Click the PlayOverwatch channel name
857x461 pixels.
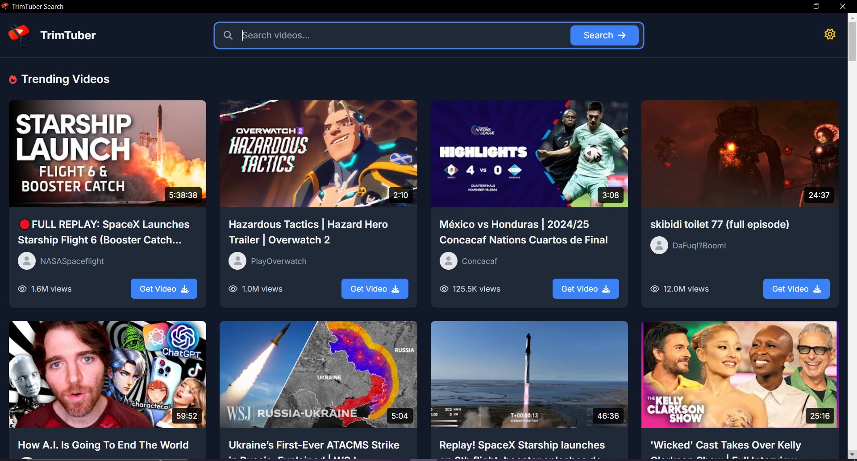[279, 261]
